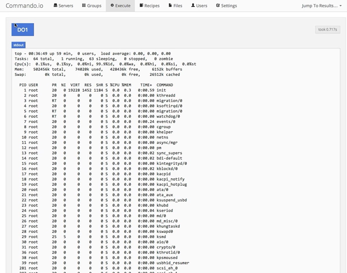Click the Servers hard-drive icon
The width and height of the screenshot is (347, 273).
pyautogui.click(x=55, y=5)
